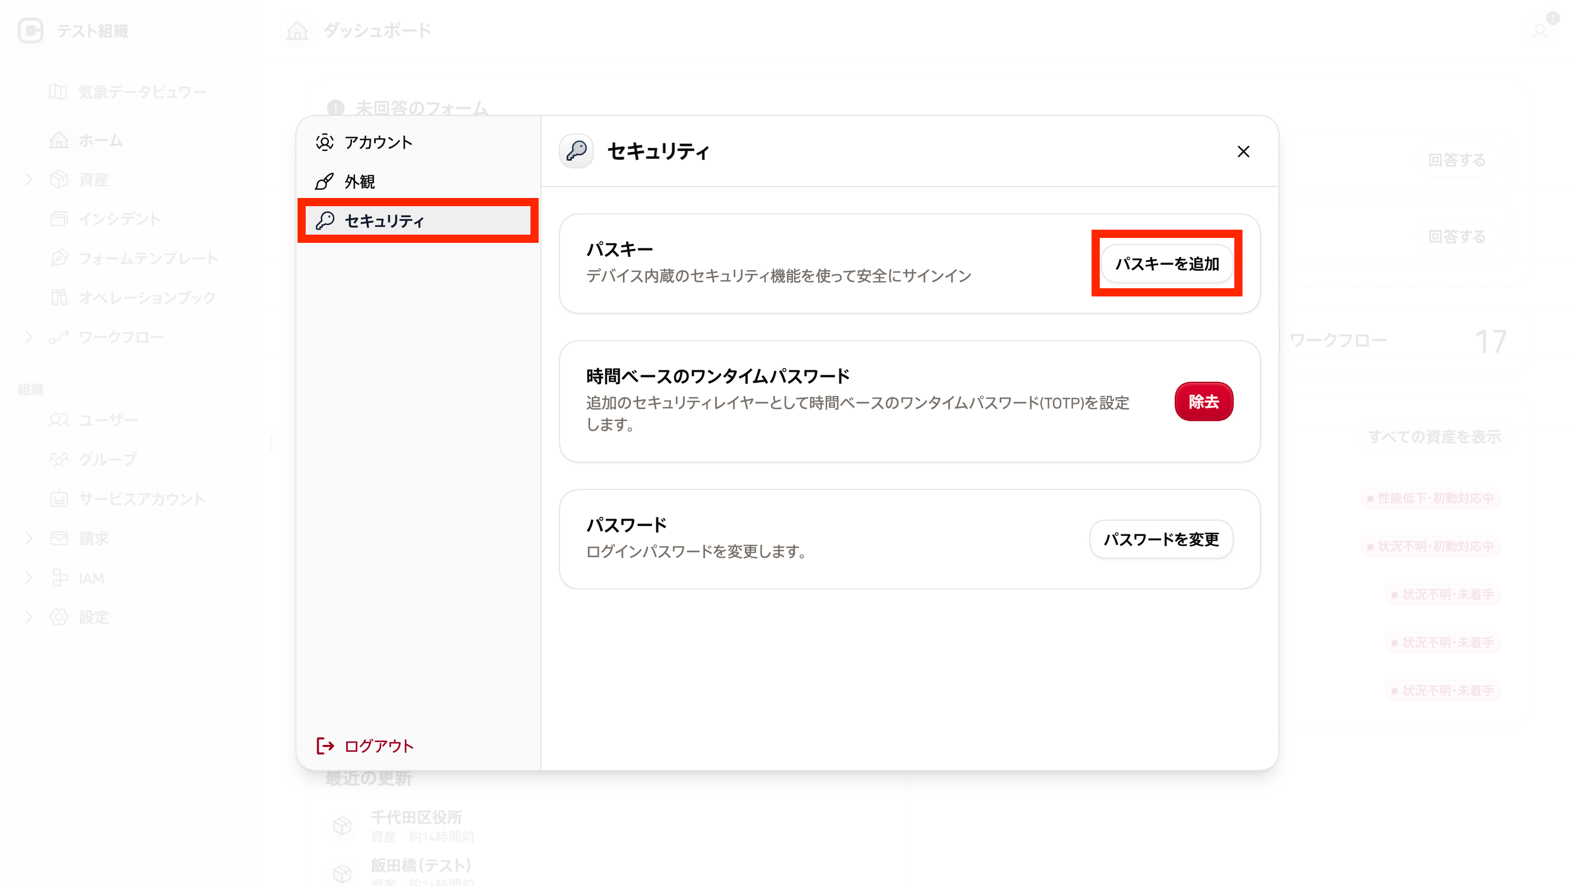Click the 請求 card icon

coord(59,538)
